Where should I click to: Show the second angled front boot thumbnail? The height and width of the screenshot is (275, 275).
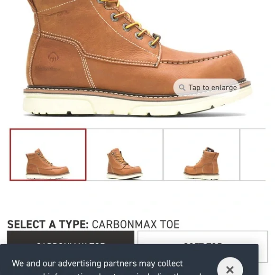(x=125, y=155)
